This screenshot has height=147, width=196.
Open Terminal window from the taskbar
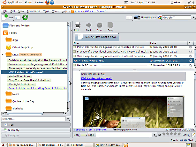click(x=79, y=145)
